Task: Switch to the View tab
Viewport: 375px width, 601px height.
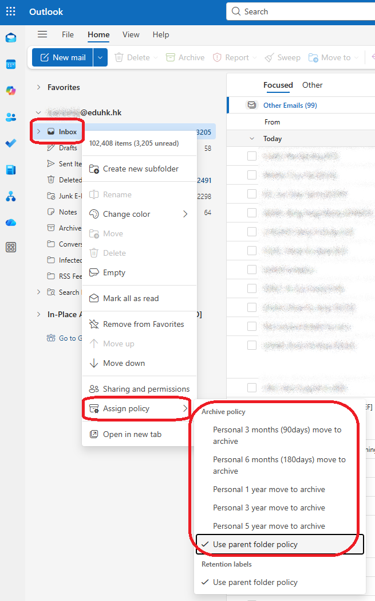Action: [131, 34]
